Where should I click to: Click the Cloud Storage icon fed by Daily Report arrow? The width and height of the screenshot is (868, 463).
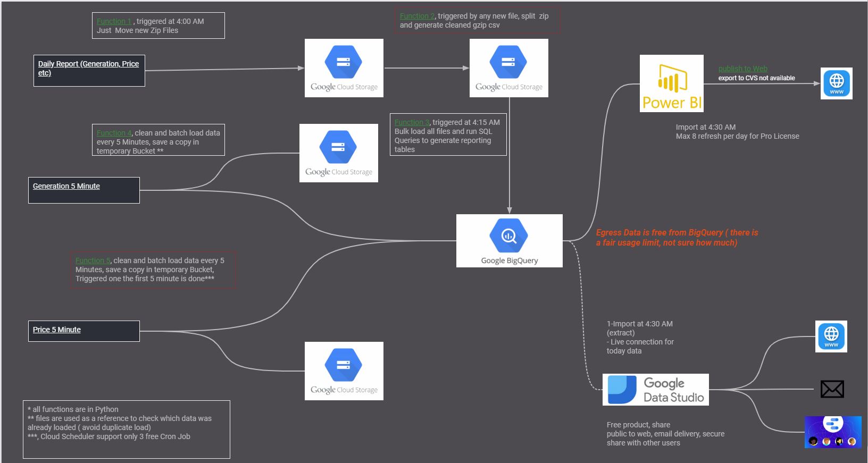(344, 68)
